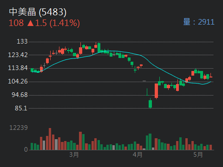
Task: Click the 4月 month marker
Action: pyautogui.click(x=138, y=154)
